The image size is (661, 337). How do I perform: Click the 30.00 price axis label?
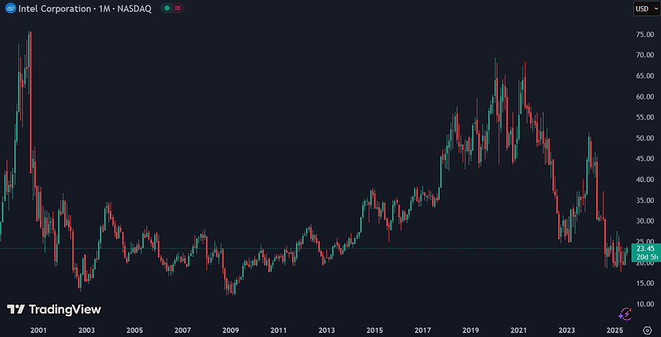645,221
